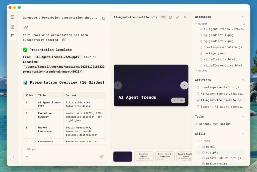Expand the PPTX preview to fullscreen
The width and height of the screenshot is (257, 172).
[x=178, y=17]
